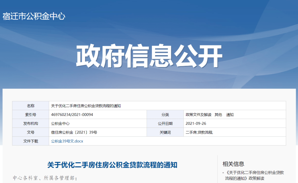Select the index number 469760234/2021-00094
Viewport: 298px width, 183px height.
[72, 115]
